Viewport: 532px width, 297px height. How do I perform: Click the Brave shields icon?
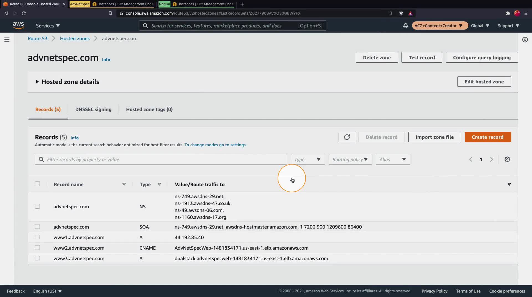(401, 13)
